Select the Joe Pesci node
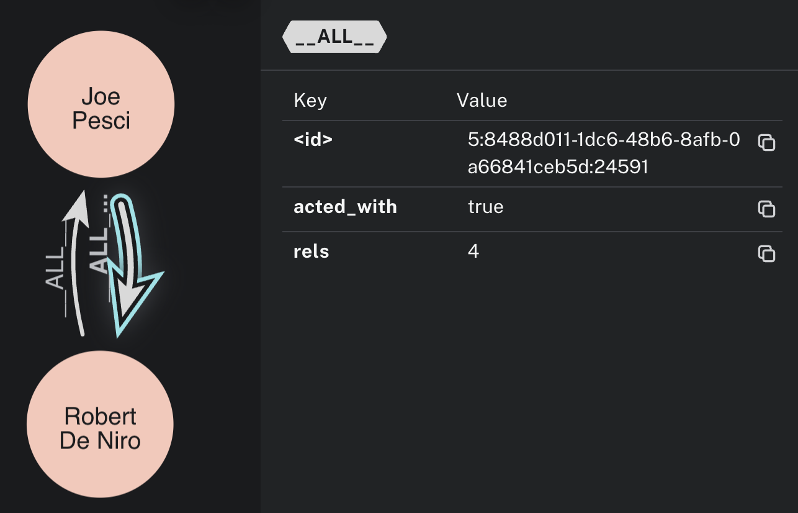The image size is (798, 513). (x=101, y=104)
